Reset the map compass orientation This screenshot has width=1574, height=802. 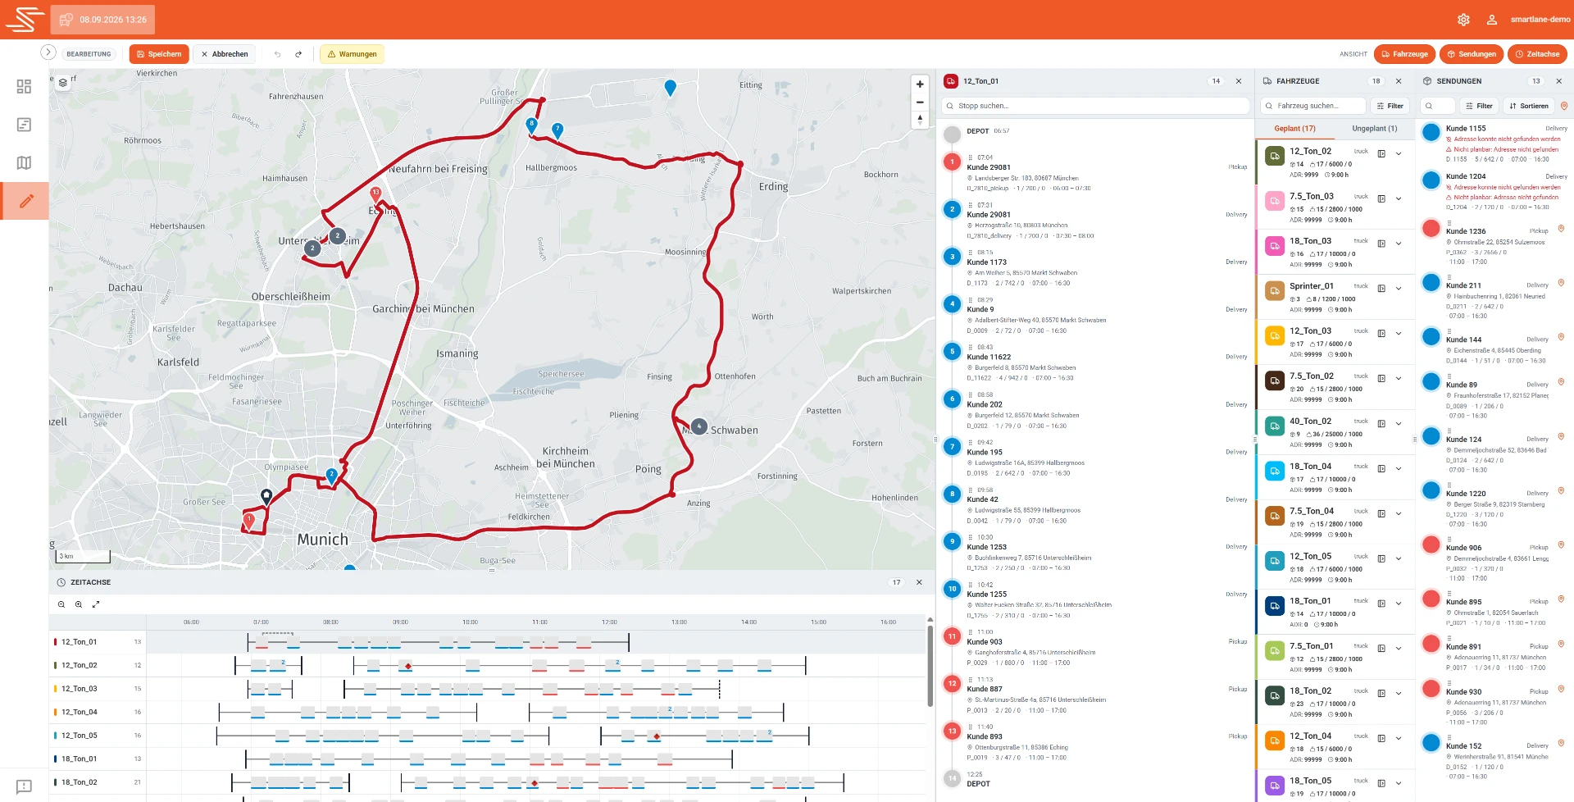pyautogui.click(x=920, y=120)
